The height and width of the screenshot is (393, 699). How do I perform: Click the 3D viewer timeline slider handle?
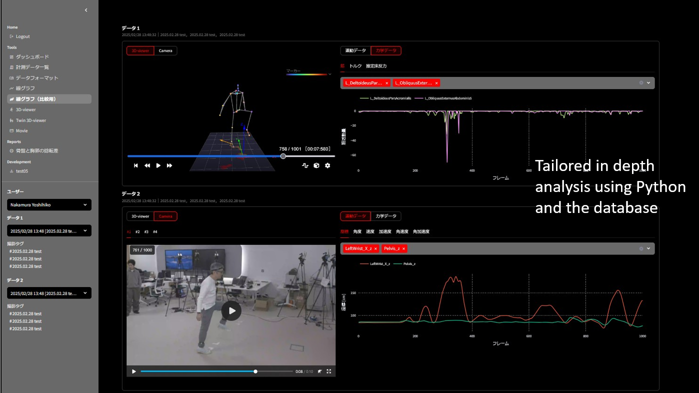[283, 156]
